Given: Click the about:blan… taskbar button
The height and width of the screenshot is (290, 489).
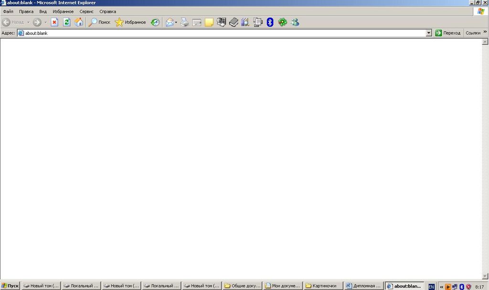Looking at the screenshot, I should point(404,286).
